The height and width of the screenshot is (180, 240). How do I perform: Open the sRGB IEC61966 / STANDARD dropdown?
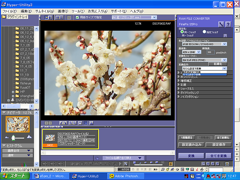pos(224,44)
